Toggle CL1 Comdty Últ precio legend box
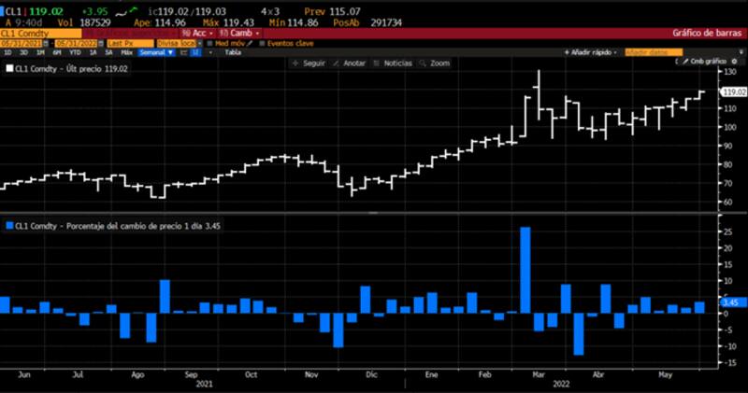748x393 pixels. point(9,68)
